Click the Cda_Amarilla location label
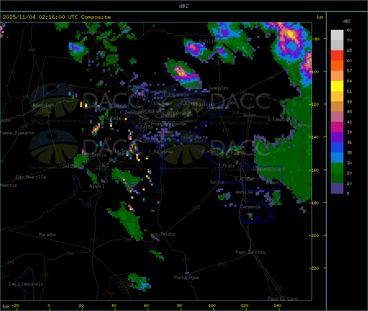The width and height of the screenshot is (368, 311). (31, 177)
